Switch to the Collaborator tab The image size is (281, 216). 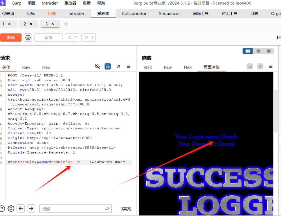click(x=134, y=13)
